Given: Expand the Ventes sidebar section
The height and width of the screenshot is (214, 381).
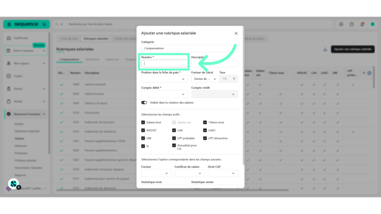Looking at the screenshot, I should (44, 89).
